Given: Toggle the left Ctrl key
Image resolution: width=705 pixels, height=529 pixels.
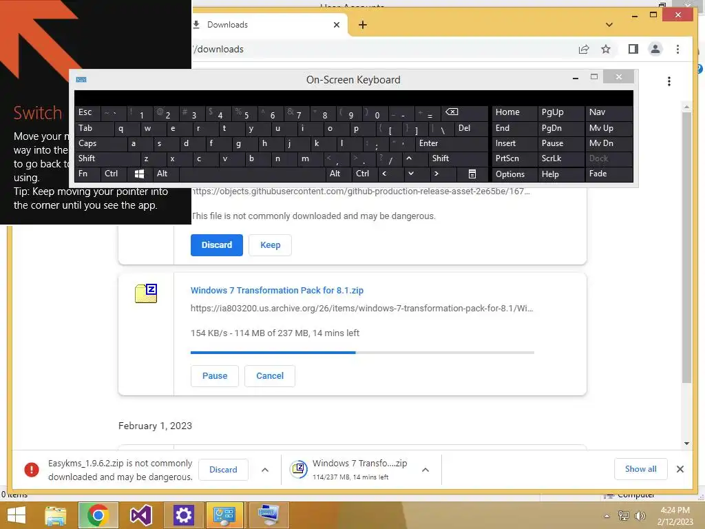Looking at the screenshot, I should [x=114, y=174].
